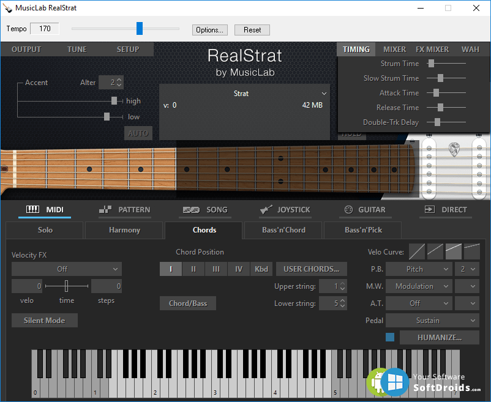Image resolution: width=491 pixels, height=402 pixels.
Task: Click the Release Time slider
Action: tap(440, 108)
